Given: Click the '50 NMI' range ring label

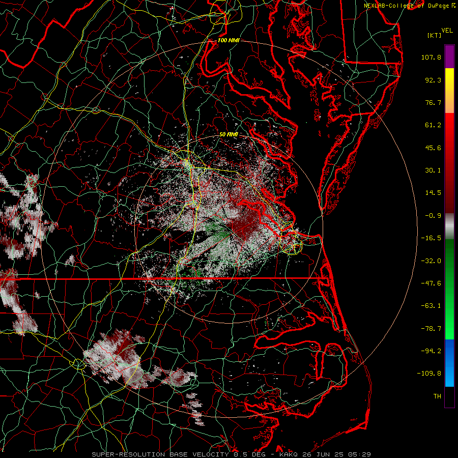Looking at the screenshot, I should point(228,134).
